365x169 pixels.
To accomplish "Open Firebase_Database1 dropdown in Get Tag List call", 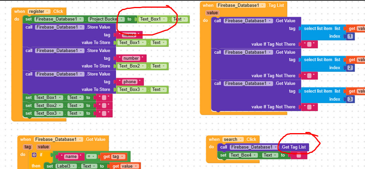I will pos(254,147).
